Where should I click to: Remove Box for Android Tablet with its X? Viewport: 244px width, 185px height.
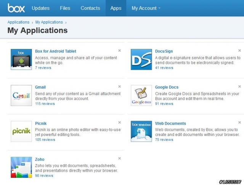119,51
